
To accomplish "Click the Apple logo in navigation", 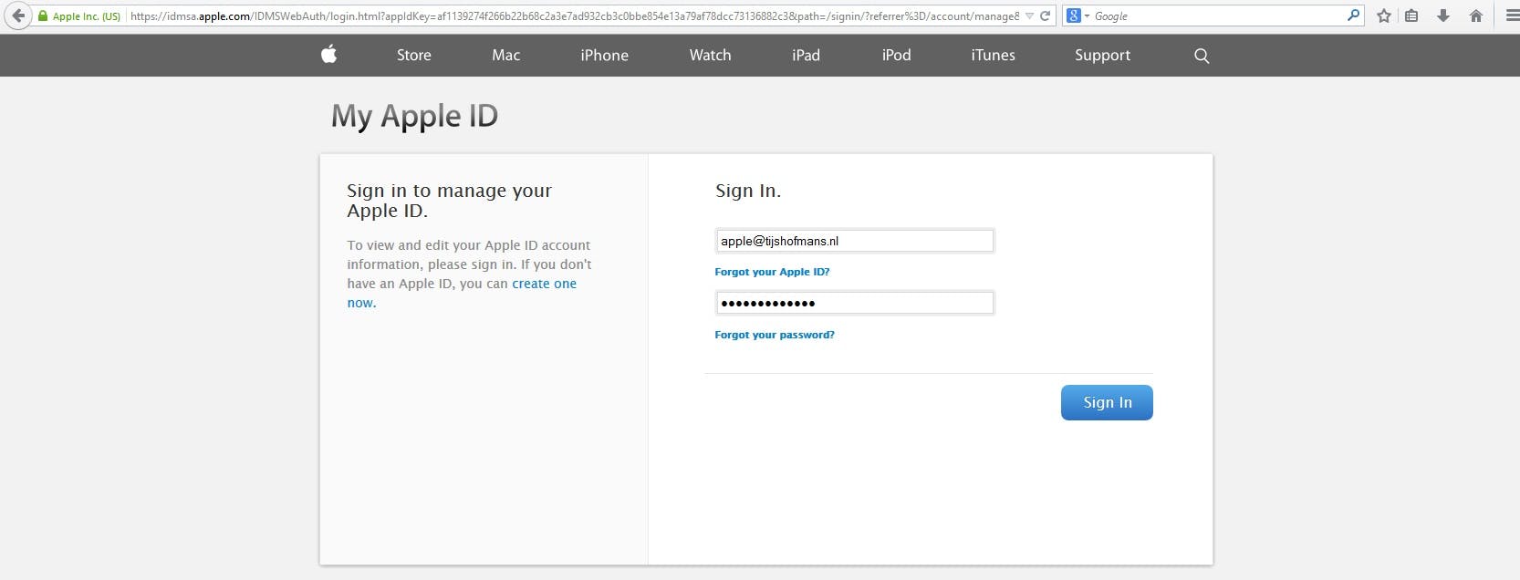I will pos(329,55).
